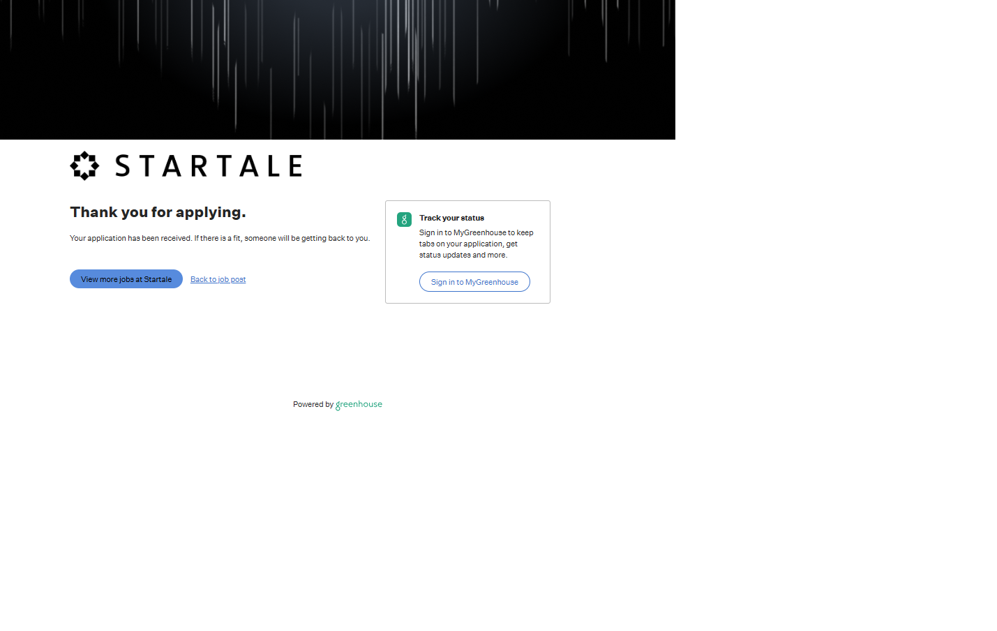Click the 'Your application has been received' sentence
Image resolution: width=997 pixels, height=631 pixels.
130,239
